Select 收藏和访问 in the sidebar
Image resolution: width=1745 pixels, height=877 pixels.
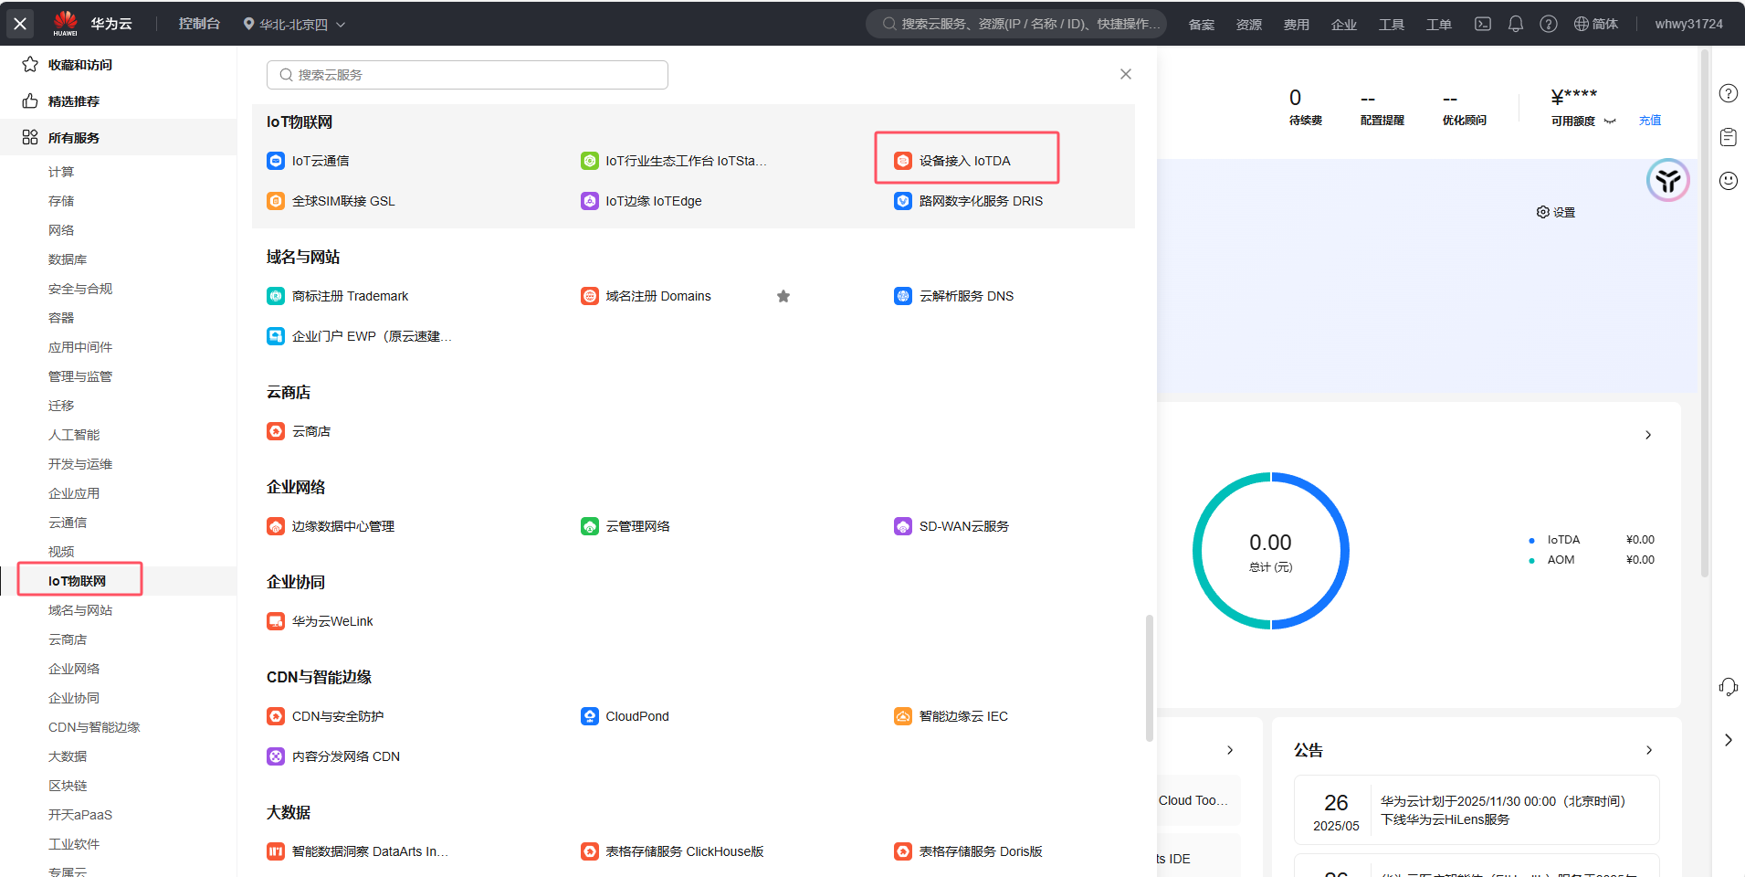pos(119,64)
